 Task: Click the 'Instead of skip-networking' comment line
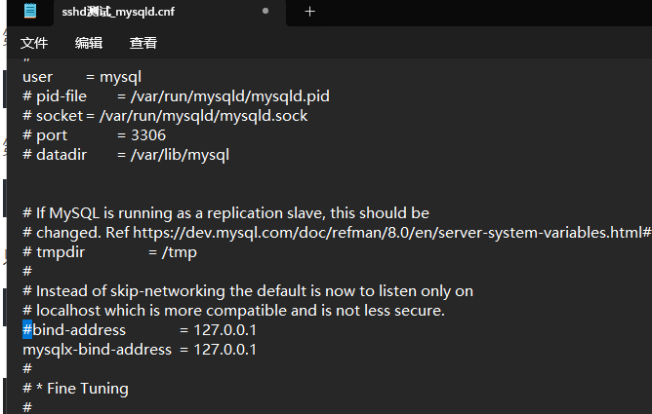[254, 291]
